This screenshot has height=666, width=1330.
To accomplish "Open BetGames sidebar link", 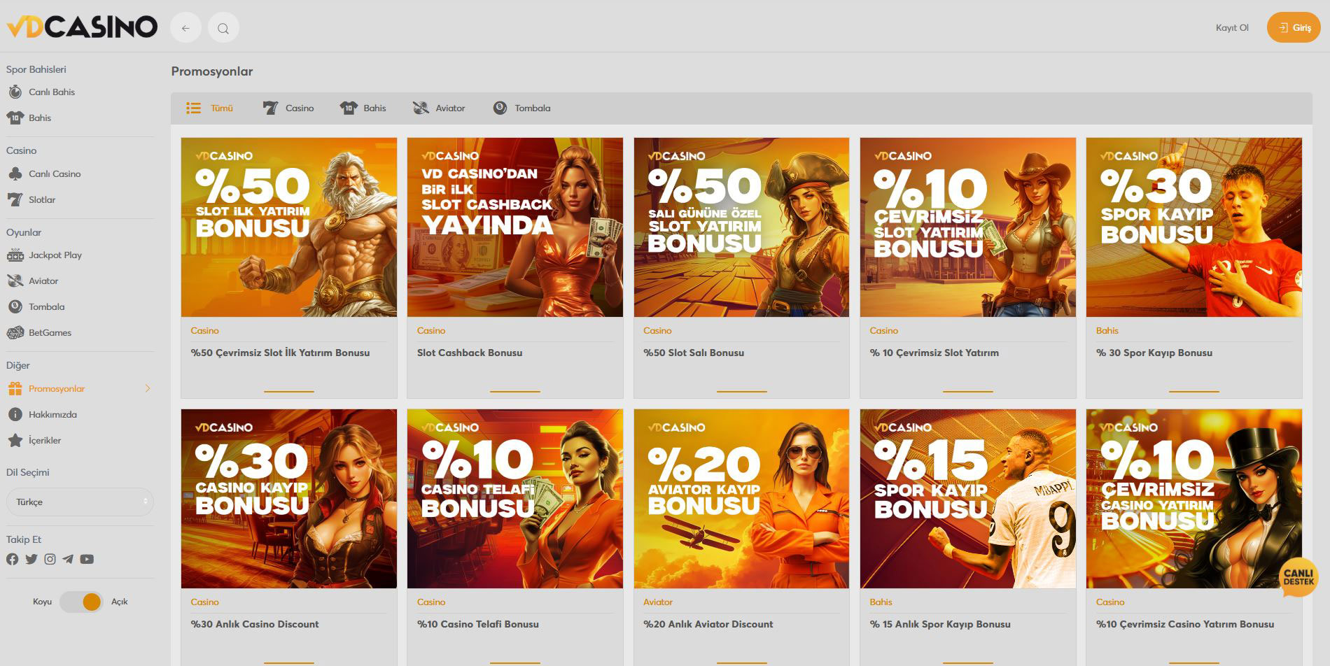I will pos(50,332).
